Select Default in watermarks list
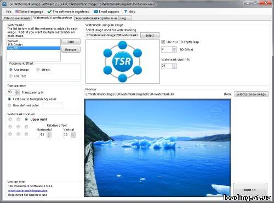The width and height of the screenshot is (274, 203). pyautogui.click(x=33, y=41)
